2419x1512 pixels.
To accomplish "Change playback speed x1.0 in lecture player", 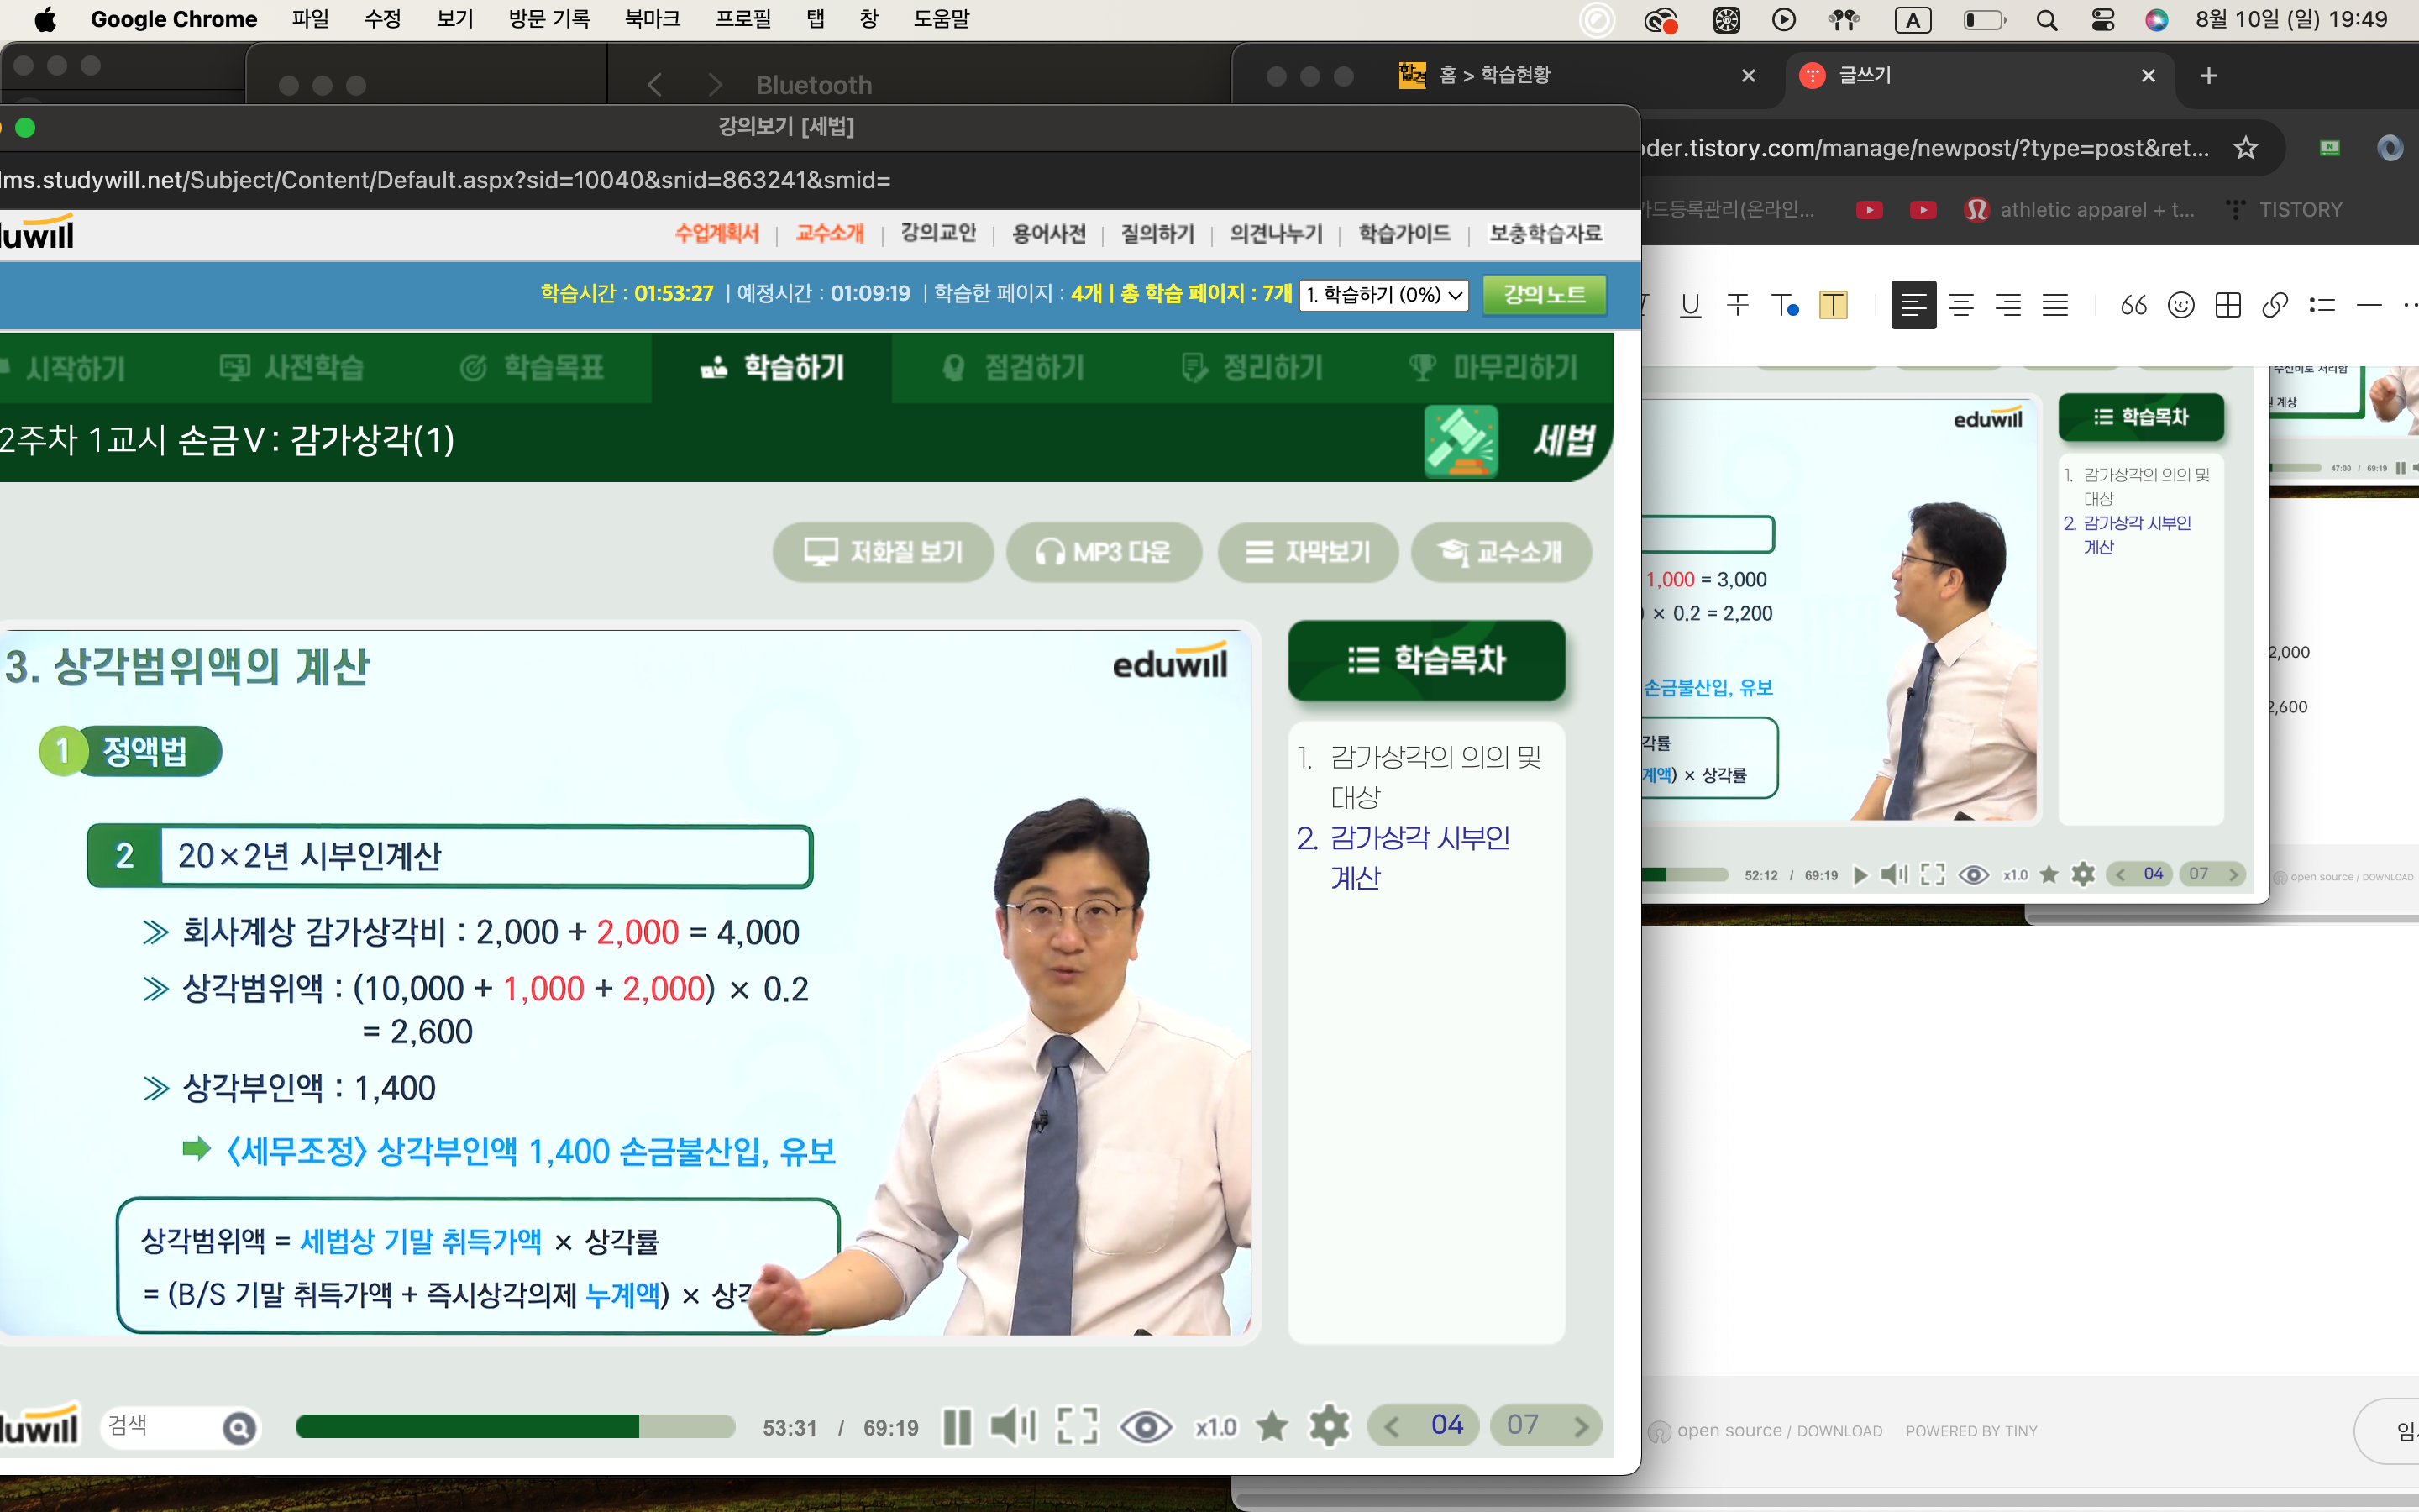I will [1215, 1428].
